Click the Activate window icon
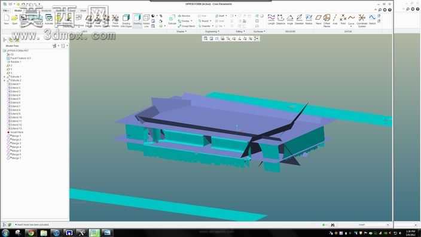 pyautogui.click(x=49, y=20)
